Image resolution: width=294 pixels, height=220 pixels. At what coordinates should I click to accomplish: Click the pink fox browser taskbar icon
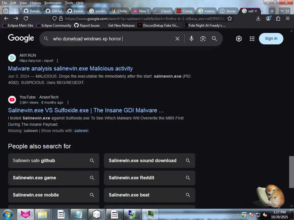(26, 214)
